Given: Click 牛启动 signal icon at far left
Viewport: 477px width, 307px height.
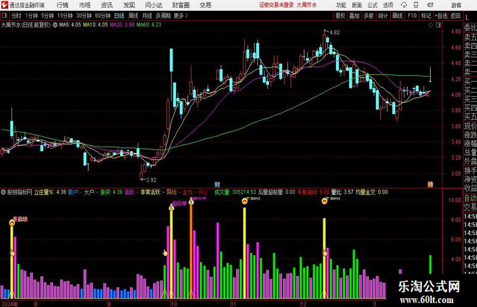Looking at the screenshot, I should pyautogui.click(x=12, y=223).
